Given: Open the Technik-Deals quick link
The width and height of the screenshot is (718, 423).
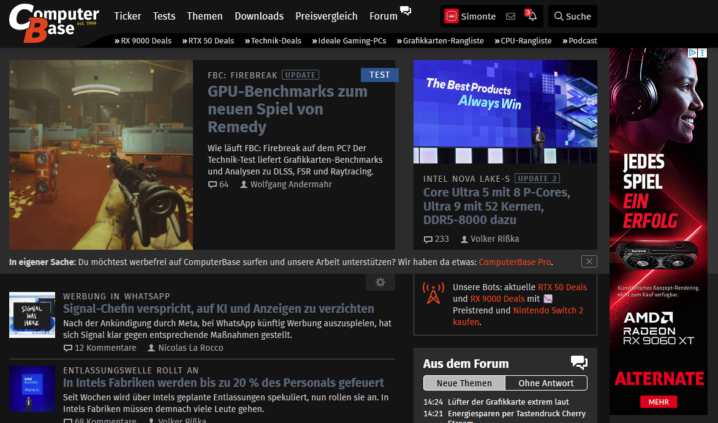Looking at the screenshot, I should click(273, 41).
